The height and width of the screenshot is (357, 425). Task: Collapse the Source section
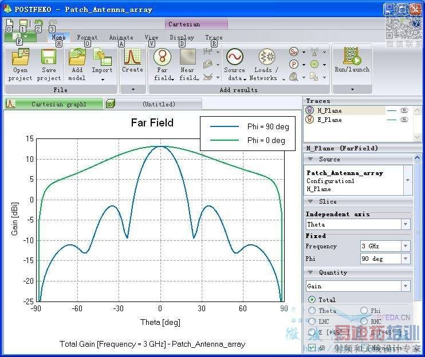point(310,159)
